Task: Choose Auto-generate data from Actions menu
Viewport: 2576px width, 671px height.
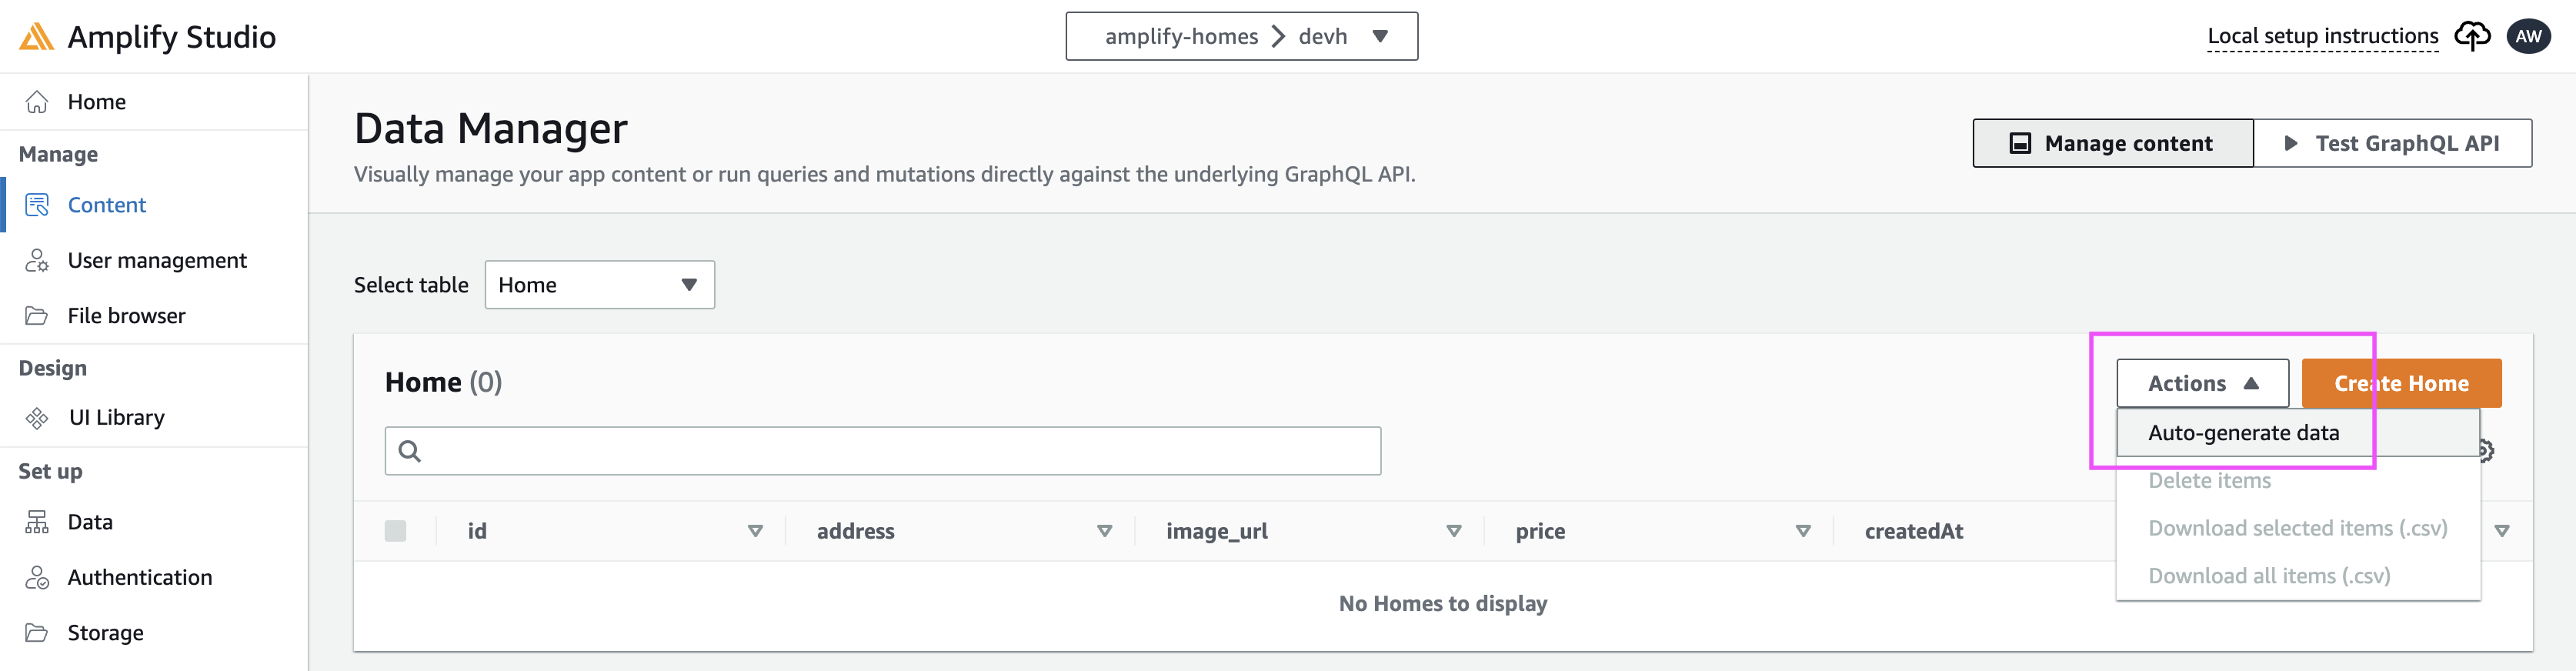Action: [2243, 433]
